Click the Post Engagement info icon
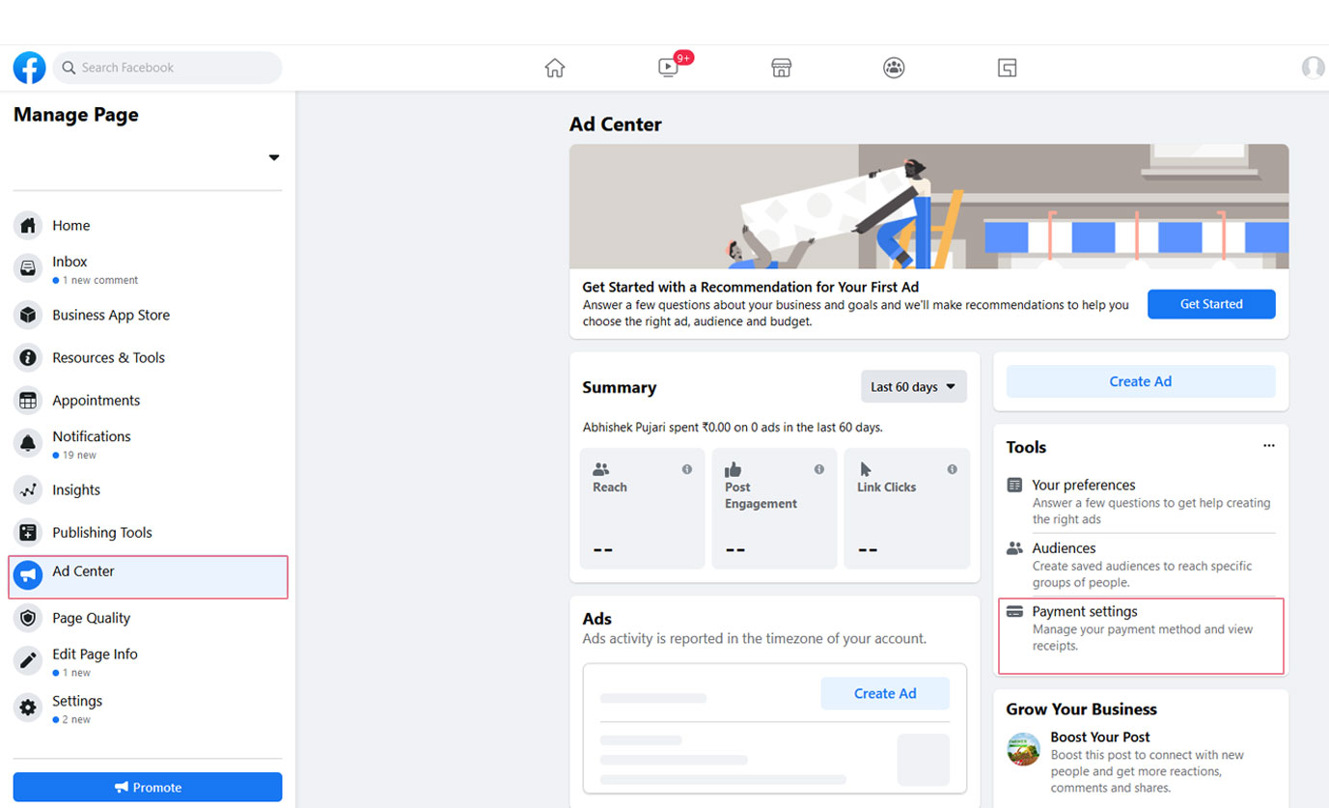This screenshot has height=808, width=1329. (x=819, y=469)
